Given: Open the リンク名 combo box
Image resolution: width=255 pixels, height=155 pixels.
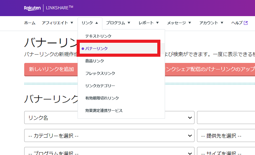Looking at the screenshot, I should [x=109, y=117].
